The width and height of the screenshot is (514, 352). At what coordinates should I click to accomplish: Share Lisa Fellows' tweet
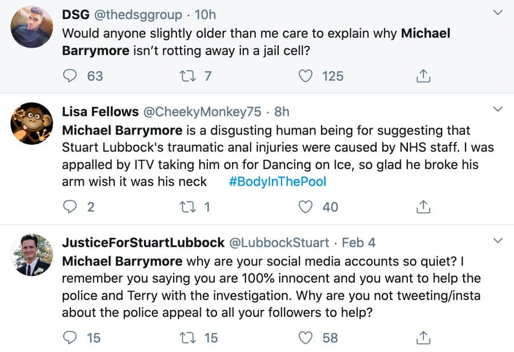tap(423, 207)
